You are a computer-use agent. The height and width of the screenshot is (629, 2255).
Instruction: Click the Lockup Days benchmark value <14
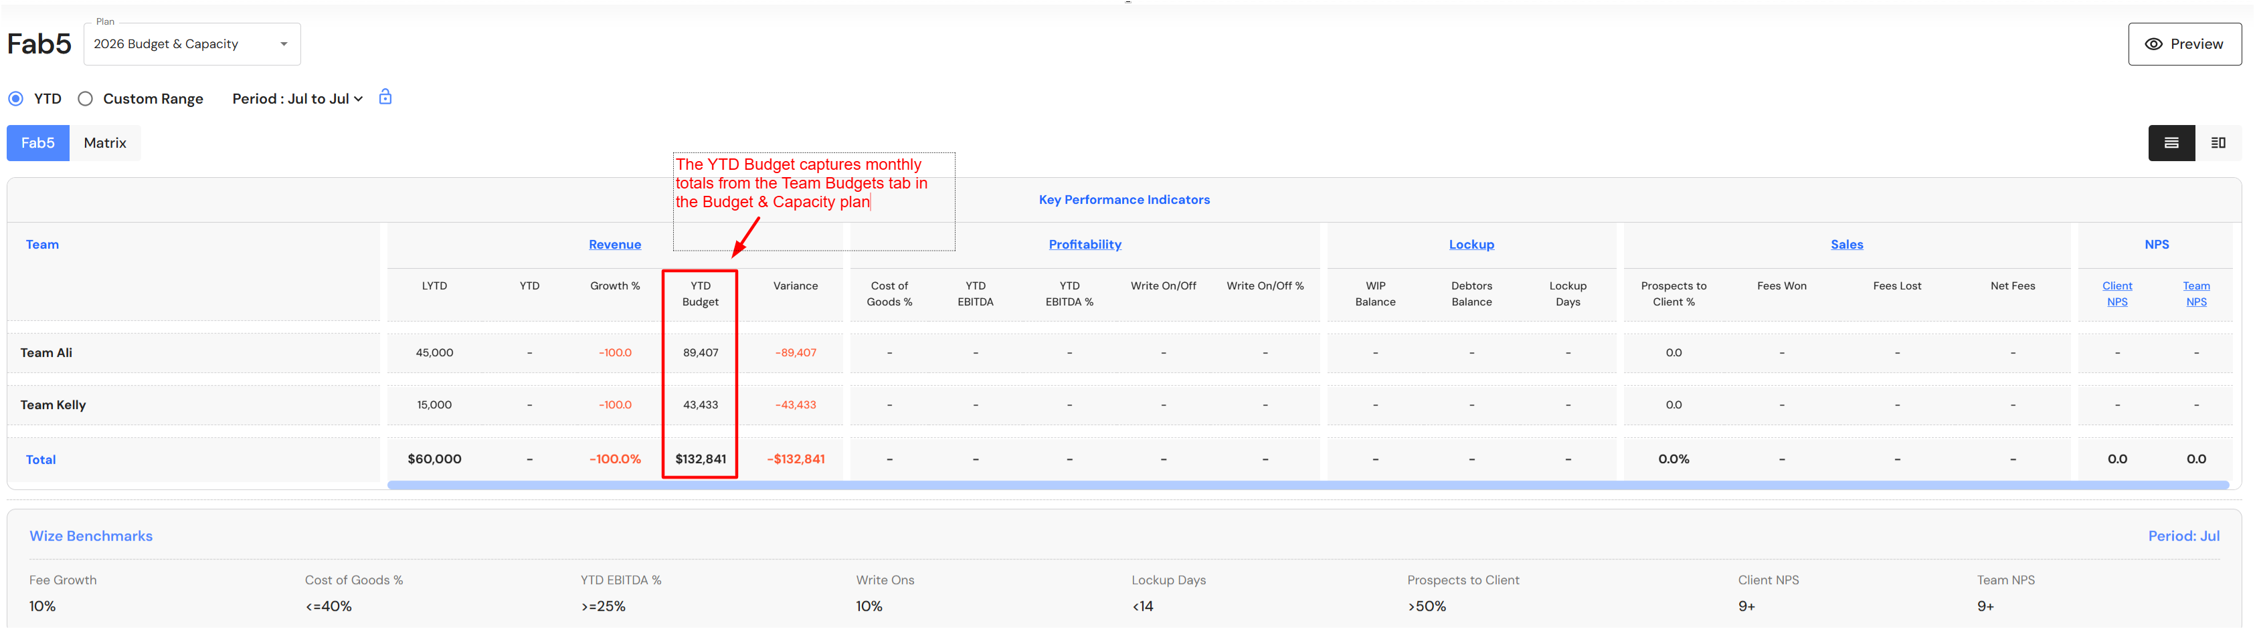tap(1142, 606)
